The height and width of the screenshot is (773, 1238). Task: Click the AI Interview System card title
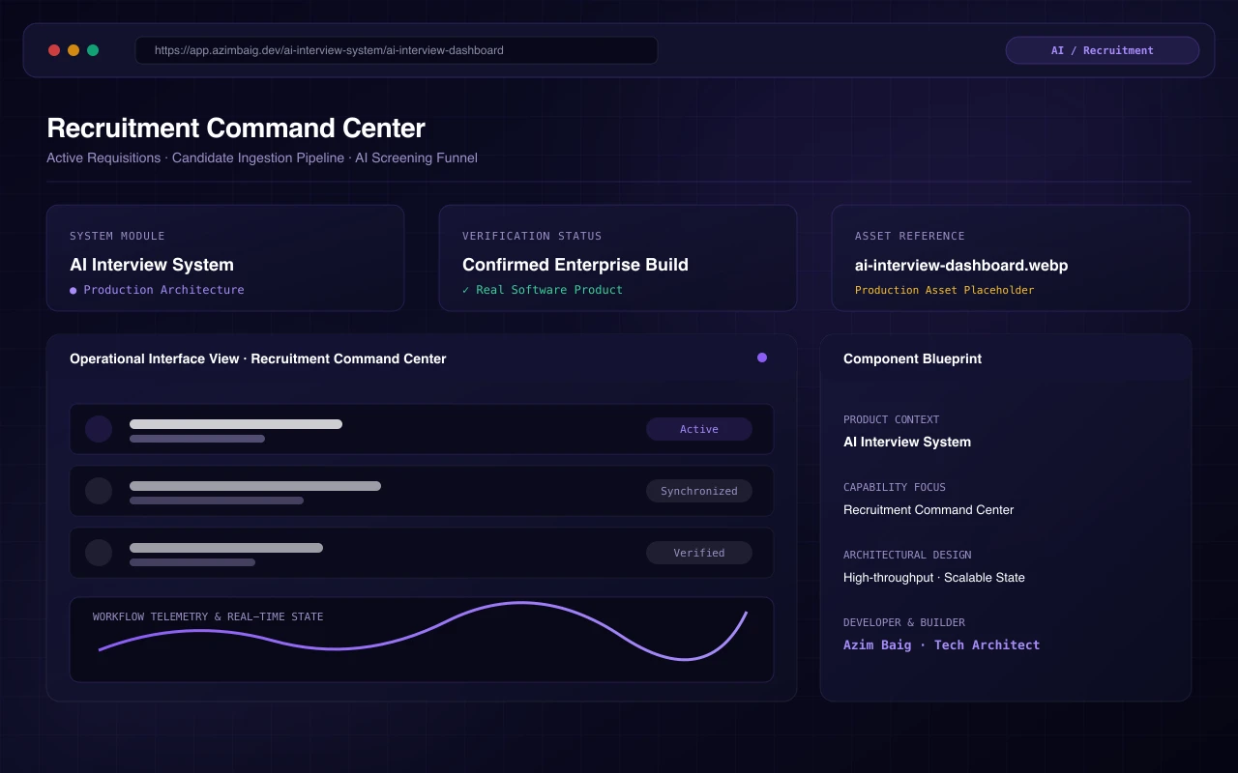click(152, 265)
